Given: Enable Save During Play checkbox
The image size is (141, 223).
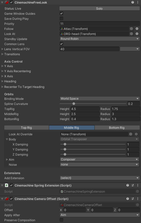Looking at the screenshot, I should point(61,19).
